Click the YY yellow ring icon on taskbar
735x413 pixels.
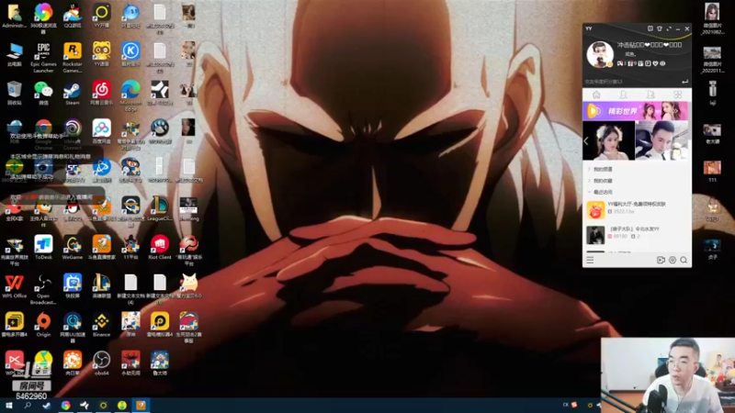pos(103,406)
